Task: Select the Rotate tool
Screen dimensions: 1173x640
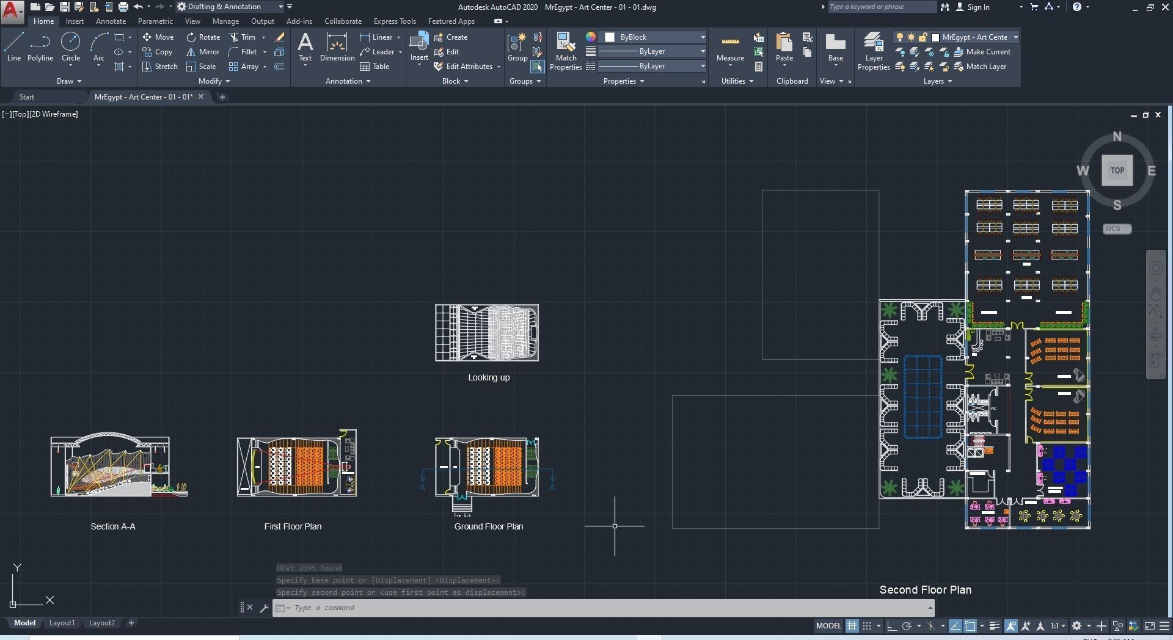Action: pos(203,37)
